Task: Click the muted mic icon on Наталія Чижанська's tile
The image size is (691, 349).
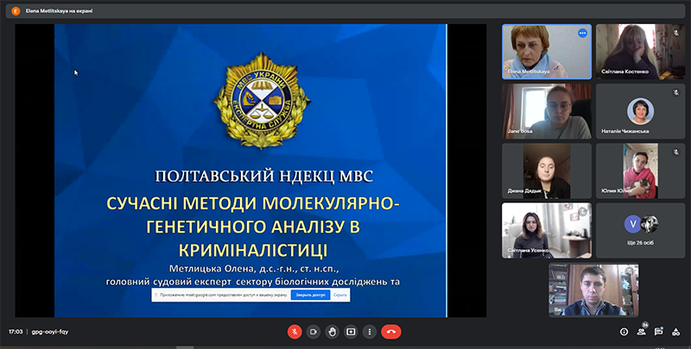Action: point(676,92)
